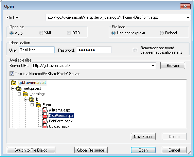
Task: Select the Forms folder label
Action: (x=48, y=105)
